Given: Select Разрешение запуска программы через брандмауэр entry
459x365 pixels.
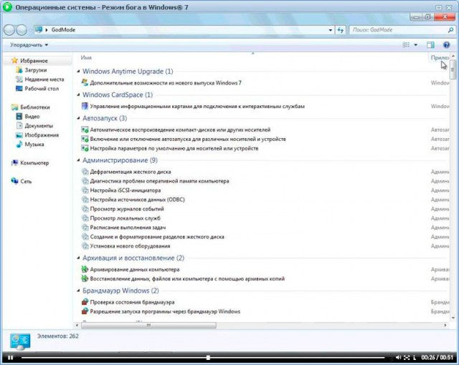Looking at the screenshot, I should tap(165, 311).
